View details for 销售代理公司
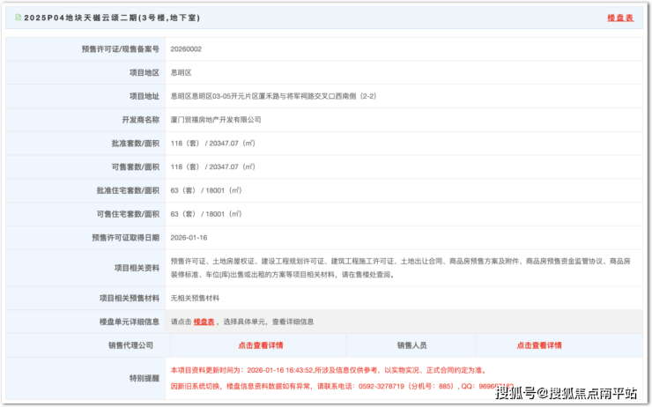 tap(260, 345)
